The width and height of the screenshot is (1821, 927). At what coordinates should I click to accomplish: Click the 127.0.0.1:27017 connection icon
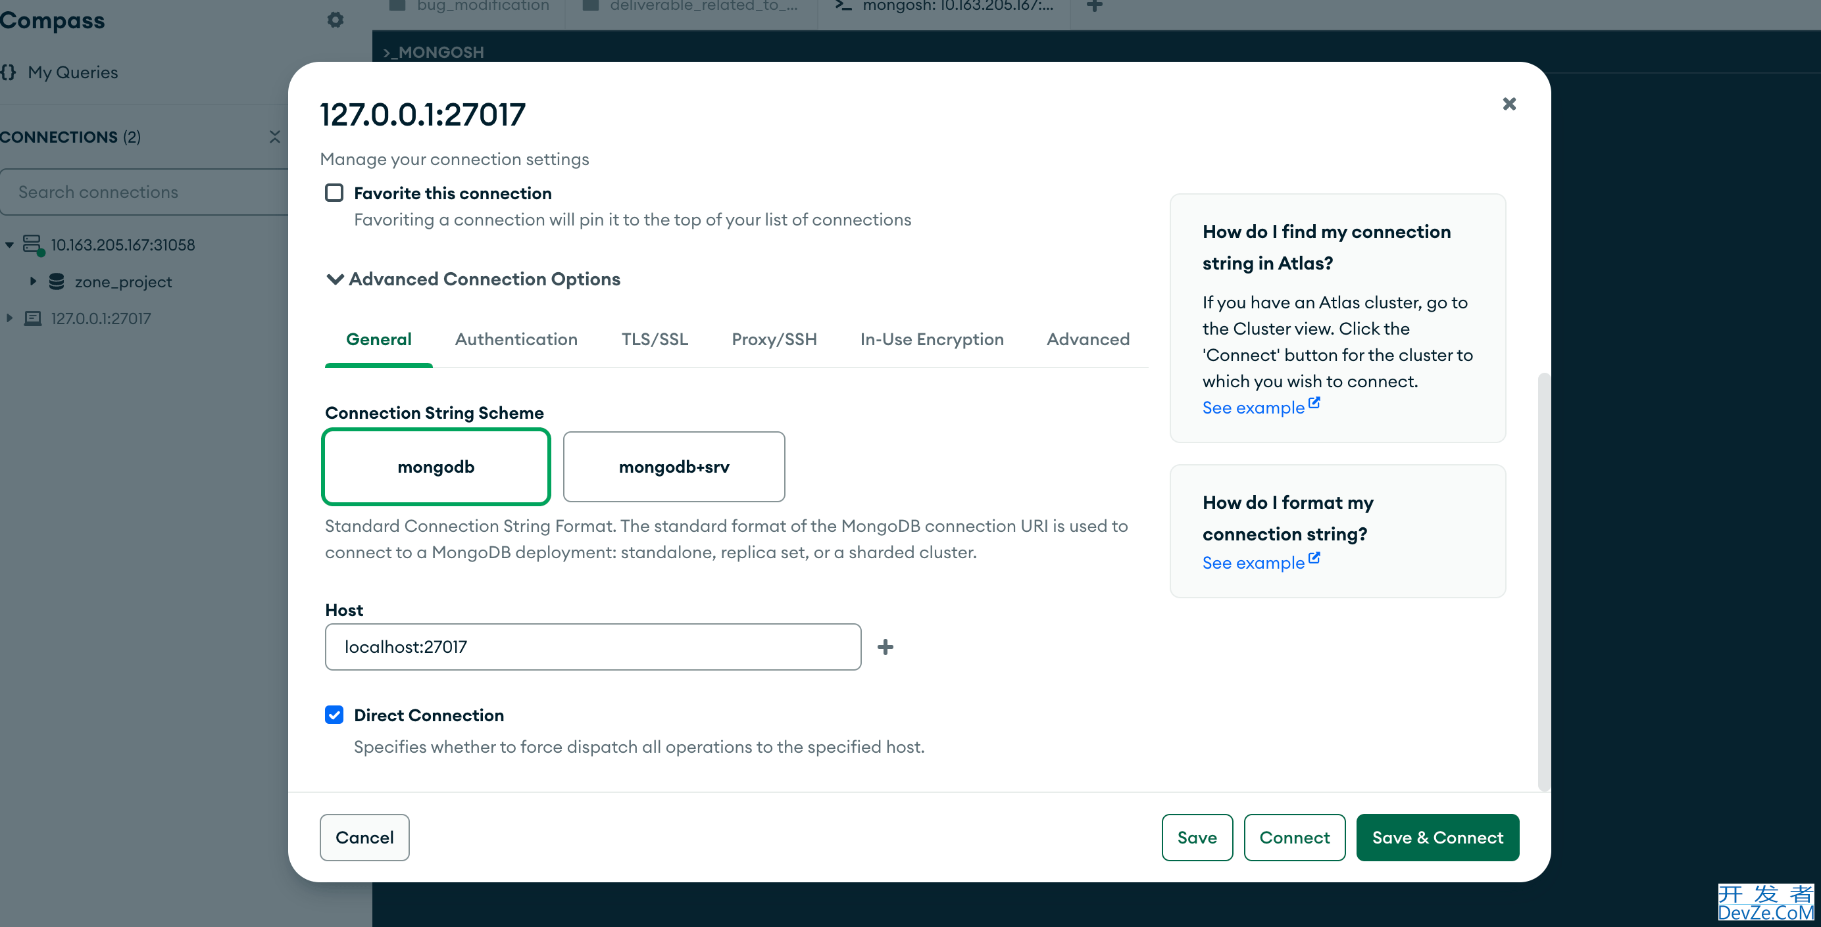point(32,318)
